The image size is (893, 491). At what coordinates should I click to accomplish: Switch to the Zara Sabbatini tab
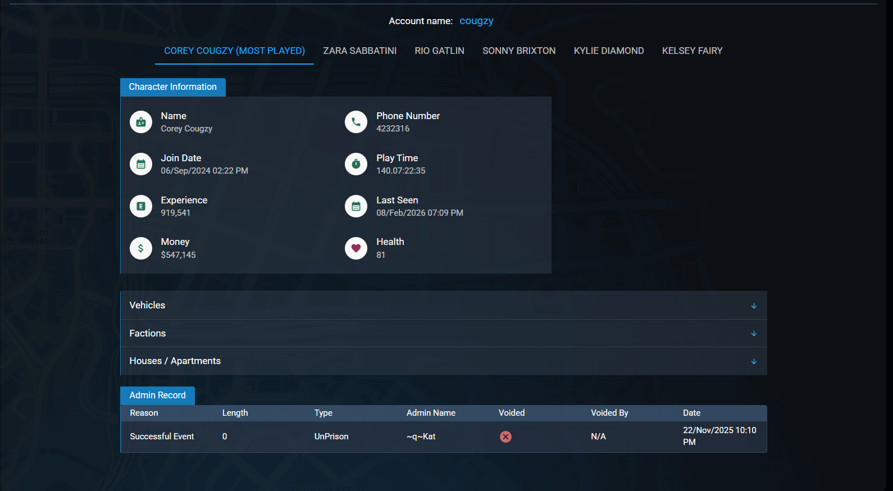tap(360, 51)
